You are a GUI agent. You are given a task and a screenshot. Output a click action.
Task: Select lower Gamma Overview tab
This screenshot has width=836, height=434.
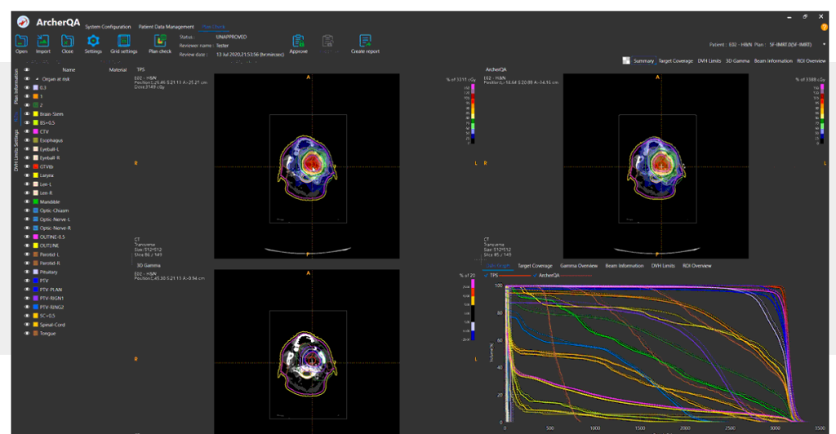[x=579, y=266]
